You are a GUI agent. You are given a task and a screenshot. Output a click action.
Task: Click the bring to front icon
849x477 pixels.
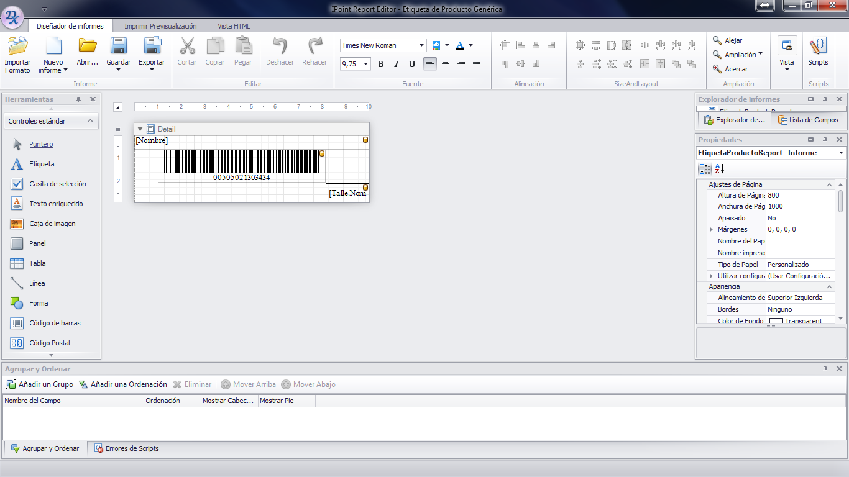(676, 64)
